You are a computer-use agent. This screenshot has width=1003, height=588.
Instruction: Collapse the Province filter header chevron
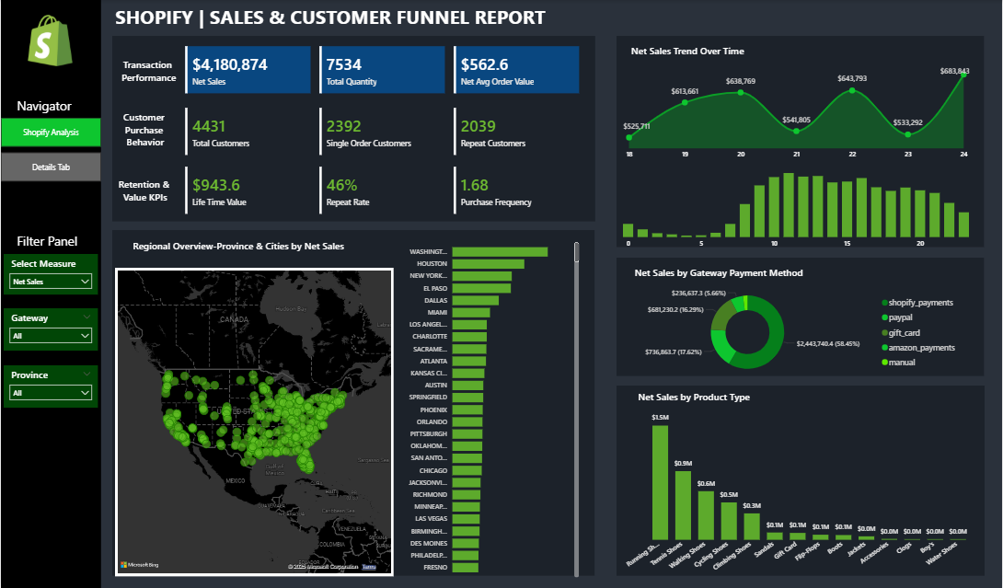pos(87,375)
